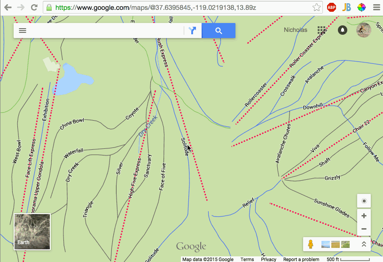This screenshot has width=383, height=262.
Task: Click the Crosswalk trail label
Action: click(x=288, y=85)
